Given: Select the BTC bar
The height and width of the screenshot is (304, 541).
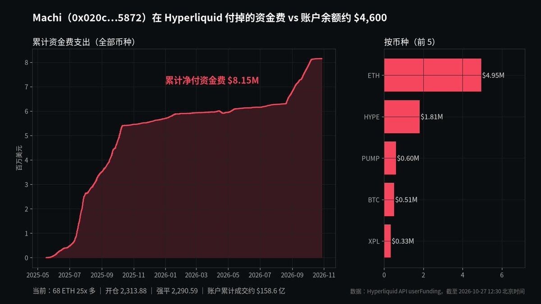Looking at the screenshot, I should (389, 200).
